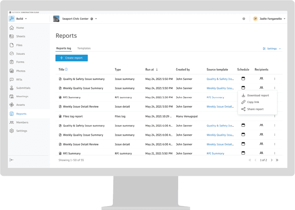295x210 pixels.
Task: Open the Seaport Civic Center project dropdown
Action: (96, 19)
